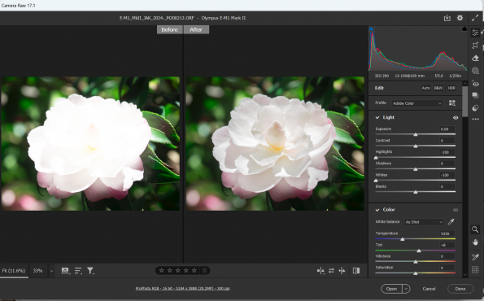Select the Red Eye removal tool
This screenshot has height=301, width=484.
[x=475, y=83]
